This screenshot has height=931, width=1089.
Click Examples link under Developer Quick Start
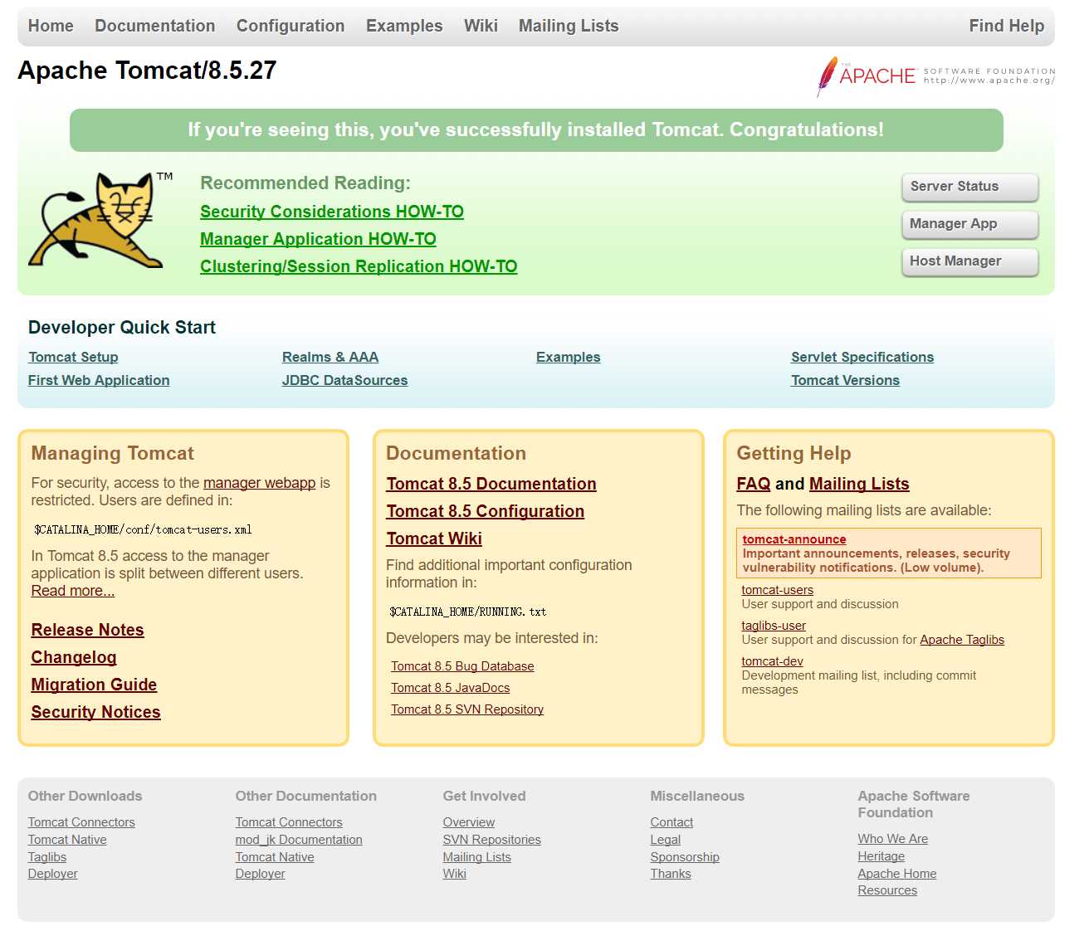pyautogui.click(x=568, y=357)
